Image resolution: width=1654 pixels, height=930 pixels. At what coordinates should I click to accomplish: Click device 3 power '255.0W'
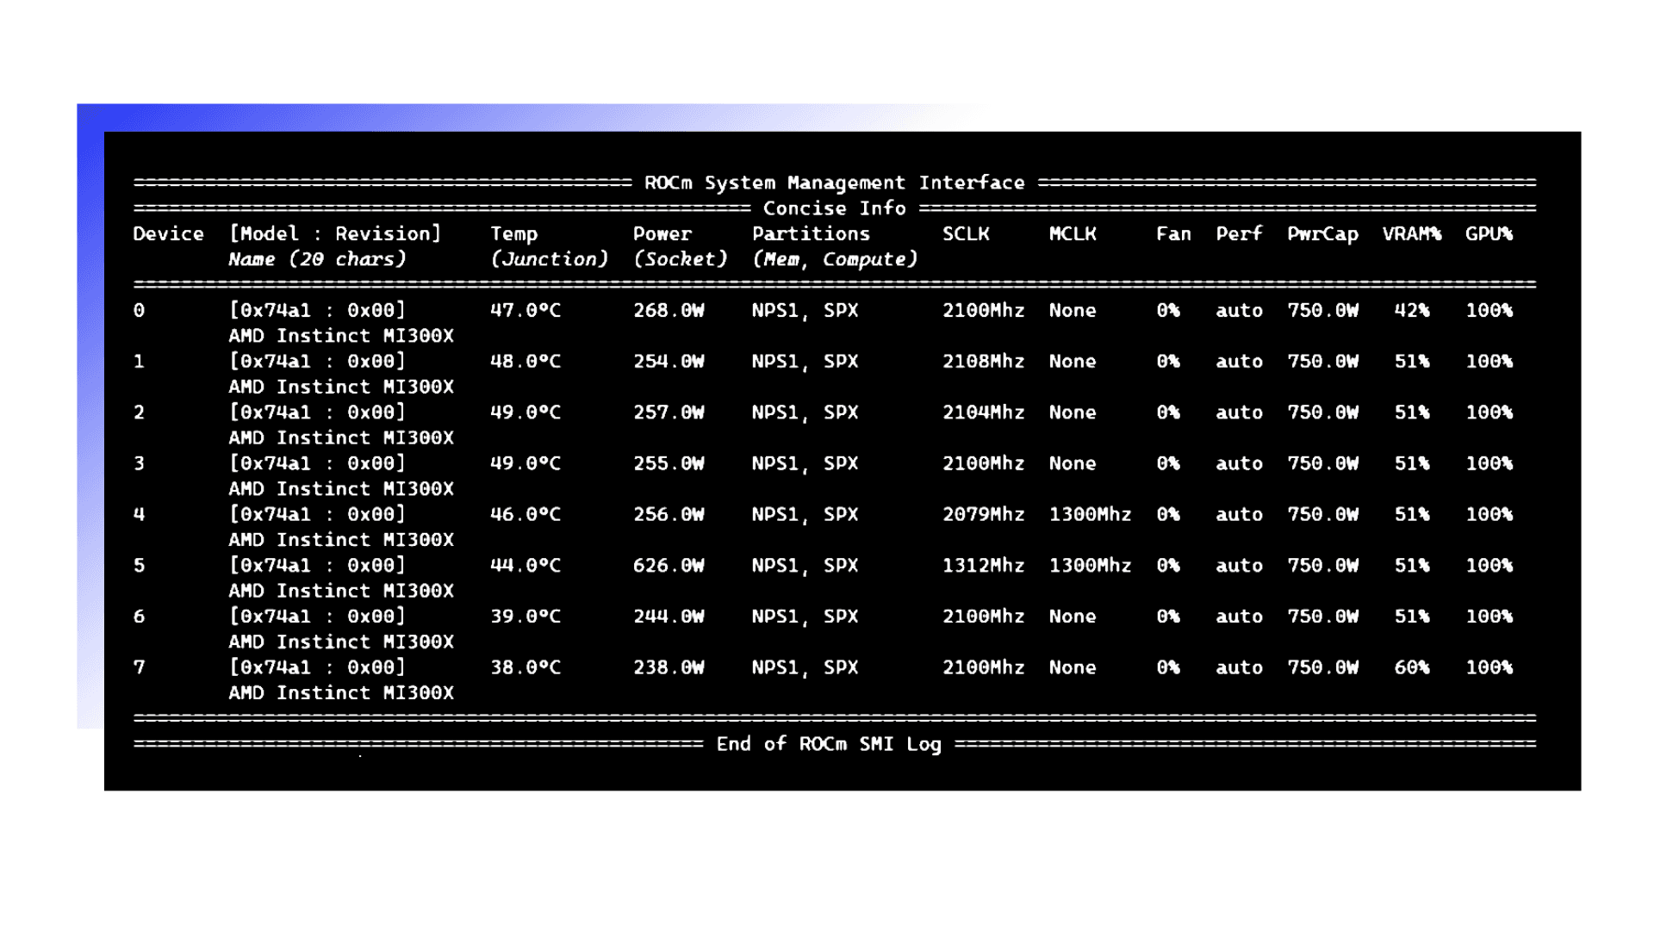click(668, 463)
